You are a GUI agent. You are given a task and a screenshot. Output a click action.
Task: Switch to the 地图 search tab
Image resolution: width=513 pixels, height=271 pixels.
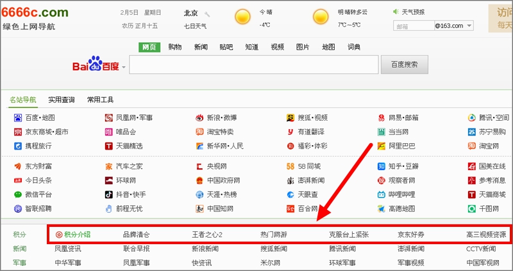tap(328, 47)
